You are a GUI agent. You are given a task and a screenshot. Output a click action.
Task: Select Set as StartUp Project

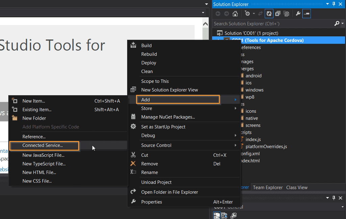tap(183, 127)
